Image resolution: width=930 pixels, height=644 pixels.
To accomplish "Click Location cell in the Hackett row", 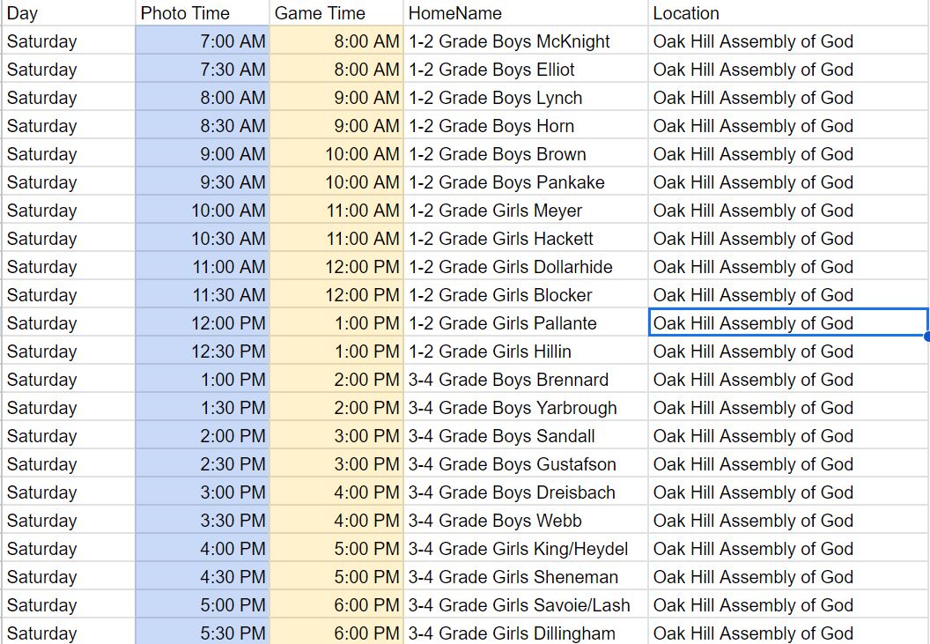I will [788, 239].
